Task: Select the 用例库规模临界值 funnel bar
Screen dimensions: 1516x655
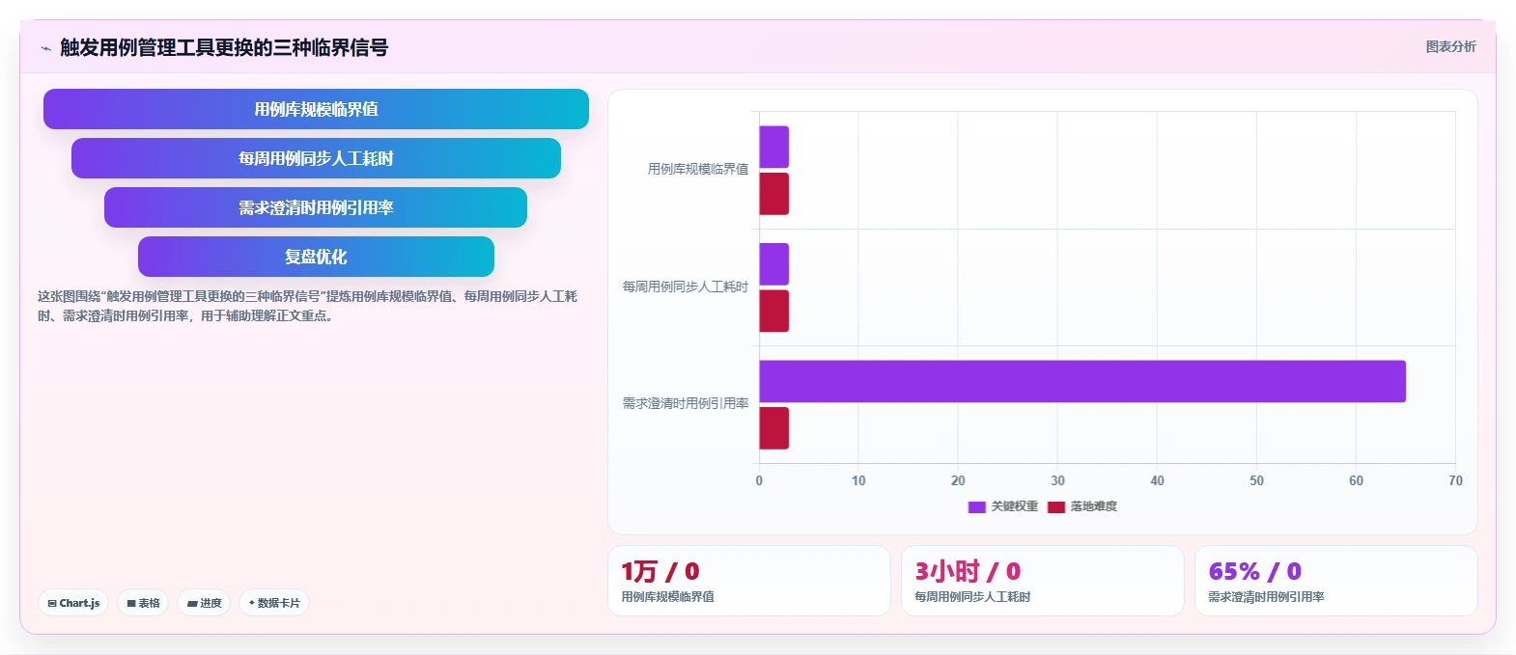Action: coord(316,109)
